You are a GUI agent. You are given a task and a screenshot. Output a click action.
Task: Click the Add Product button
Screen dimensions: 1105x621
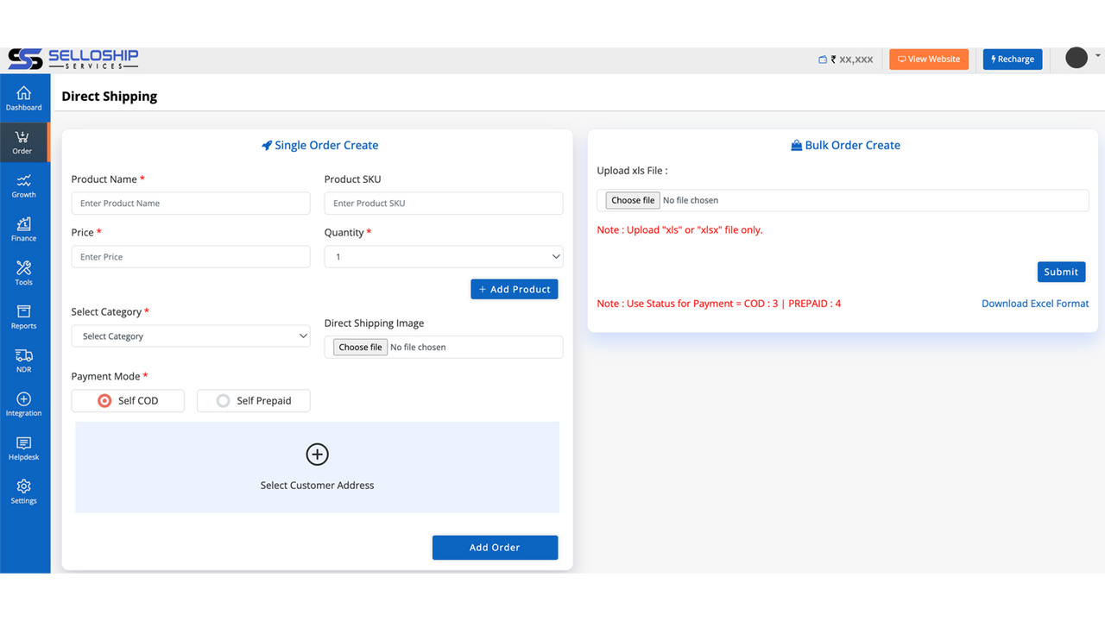pyautogui.click(x=515, y=290)
